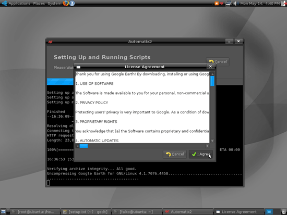
Task: Launch Firefox from the top panel
Action: coord(66,3)
